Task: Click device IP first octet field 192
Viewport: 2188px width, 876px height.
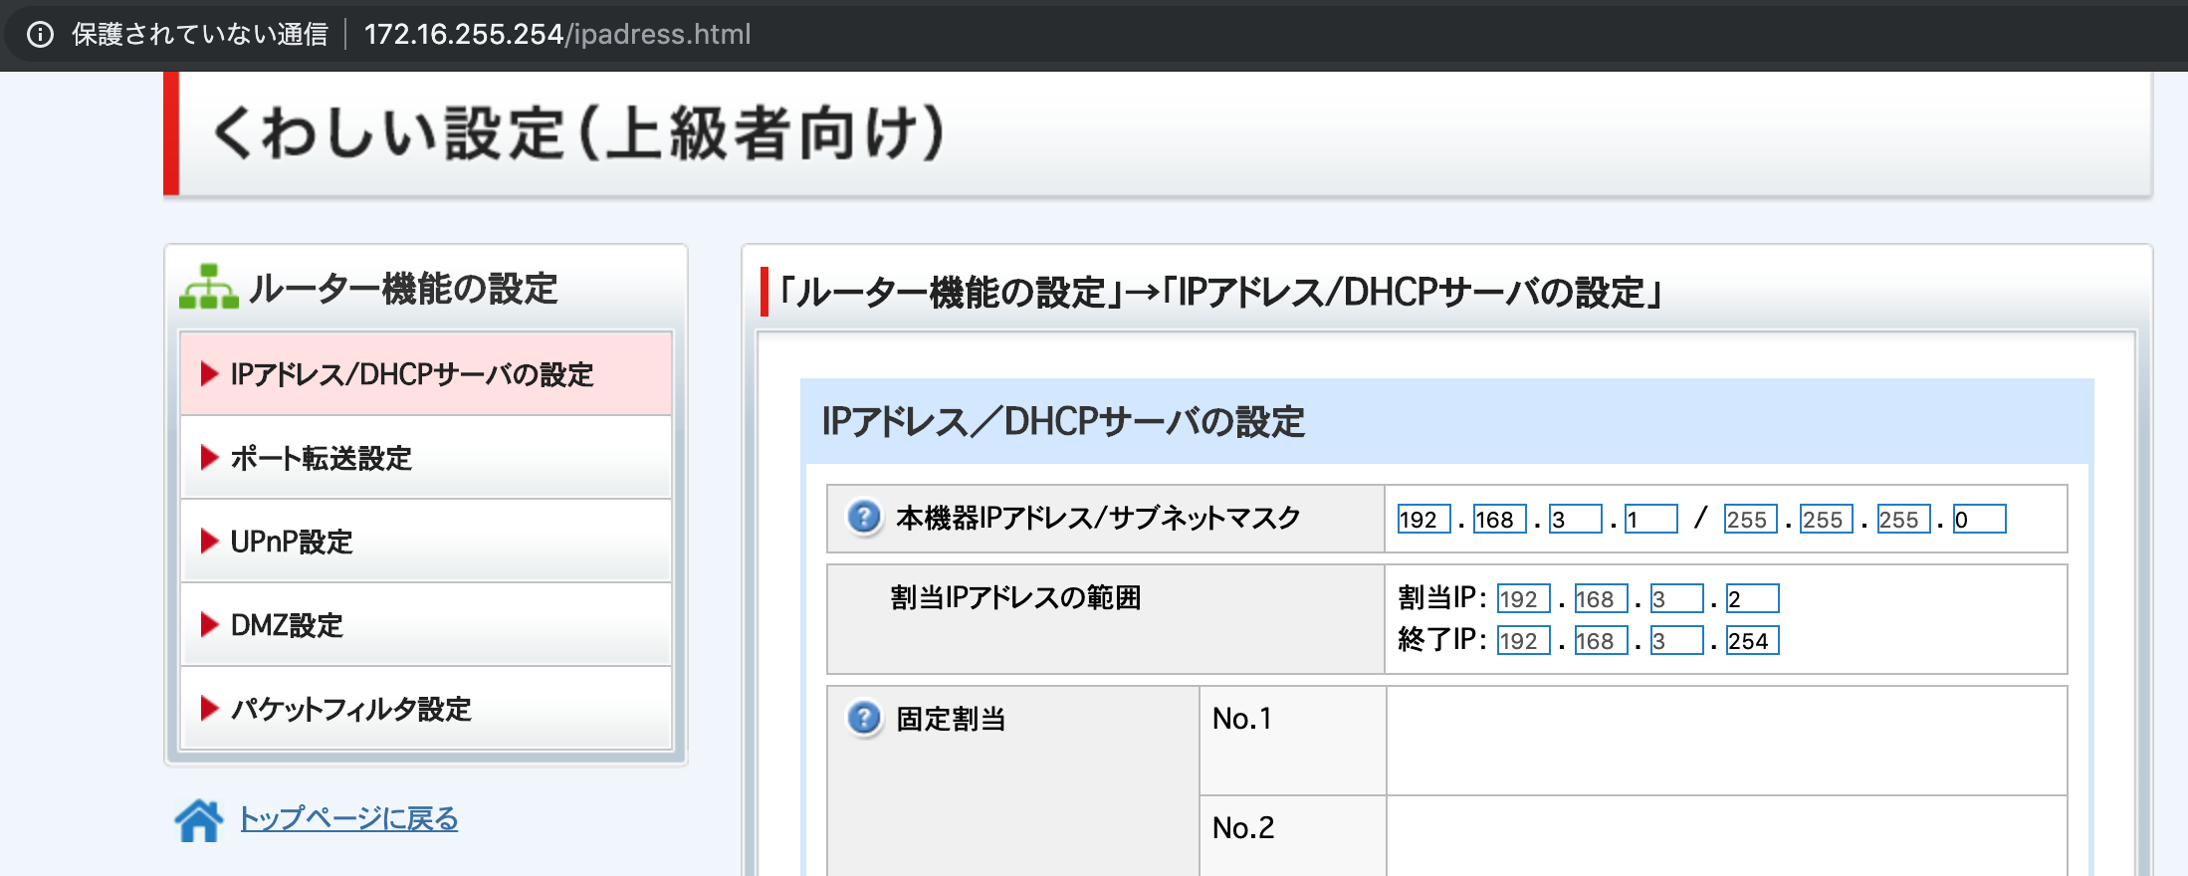Action: click(1423, 519)
